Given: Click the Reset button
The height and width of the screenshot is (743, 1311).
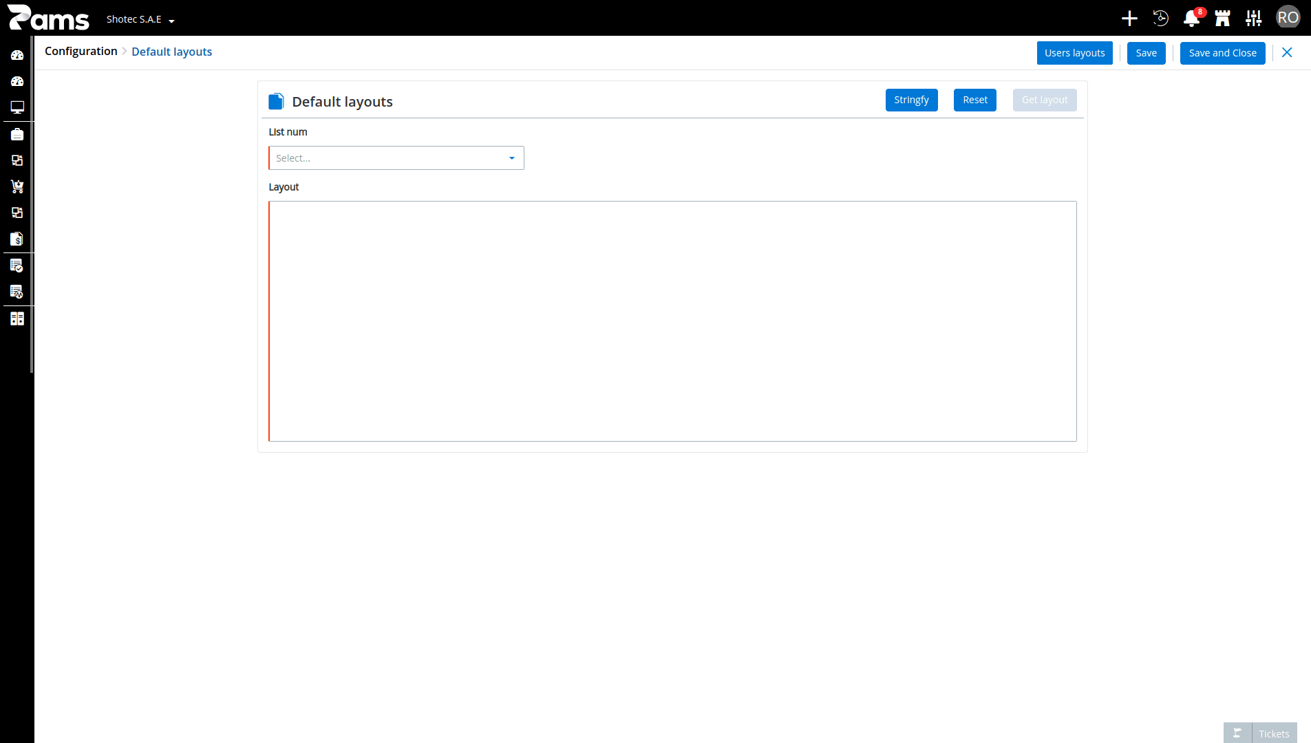Looking at the screenshot, I should coord(974,100).
